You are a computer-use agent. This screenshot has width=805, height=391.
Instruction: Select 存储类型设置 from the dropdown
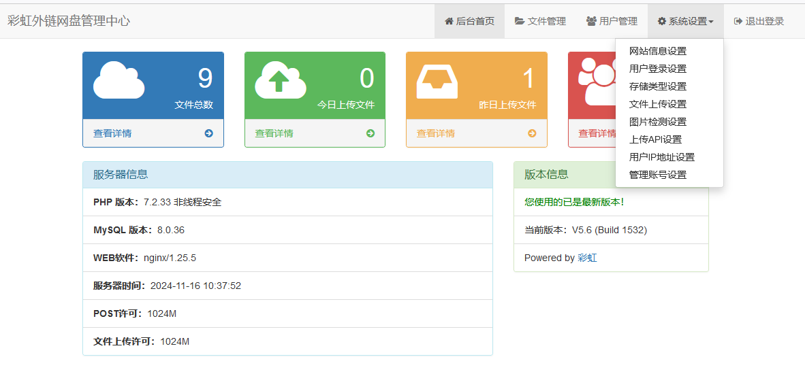click(669, 86)
